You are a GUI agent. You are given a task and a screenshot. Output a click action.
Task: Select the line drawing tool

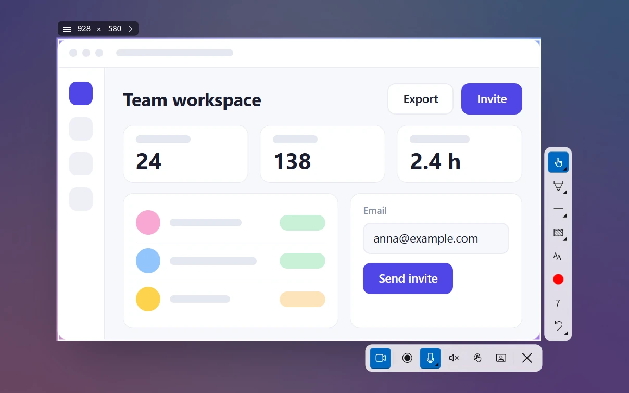click(x=558, y=209)
